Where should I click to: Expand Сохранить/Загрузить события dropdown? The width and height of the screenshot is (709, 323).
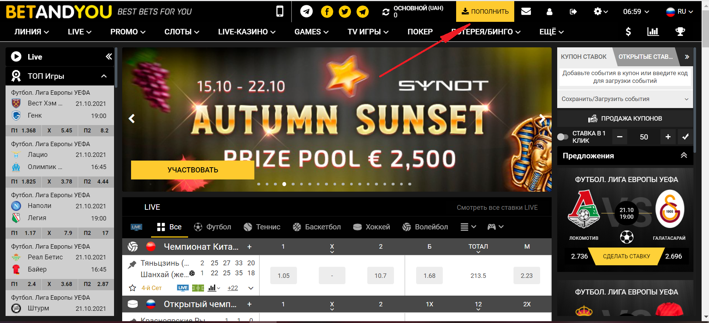(x=625, y=99)
